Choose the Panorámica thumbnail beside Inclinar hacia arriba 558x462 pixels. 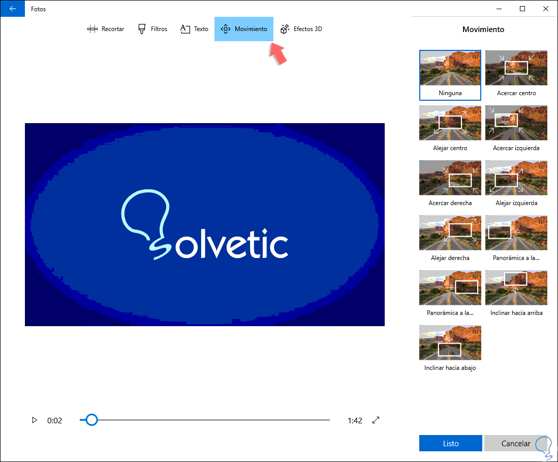[450, 294]
